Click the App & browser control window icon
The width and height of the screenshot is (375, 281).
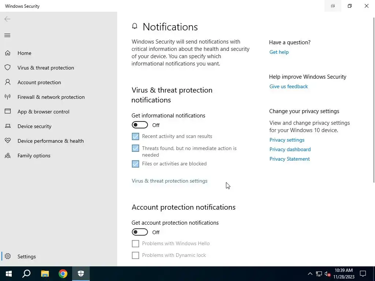click(8, 111)
